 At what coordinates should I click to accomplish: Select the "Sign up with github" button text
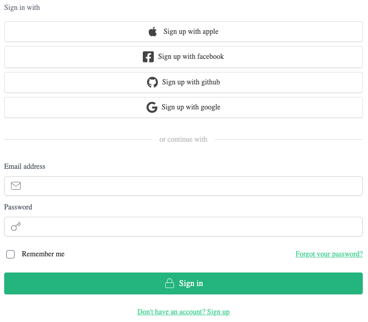pos(191,82)
